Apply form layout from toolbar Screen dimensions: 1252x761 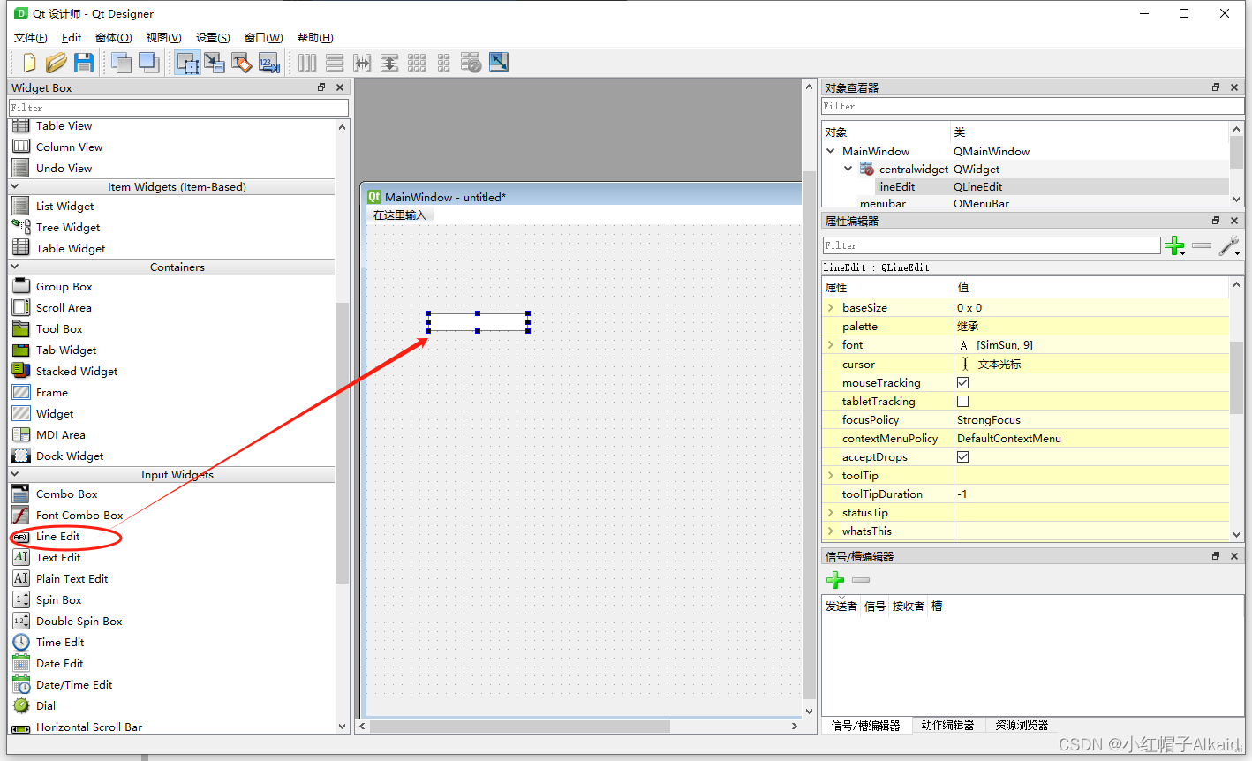[444, 63]
